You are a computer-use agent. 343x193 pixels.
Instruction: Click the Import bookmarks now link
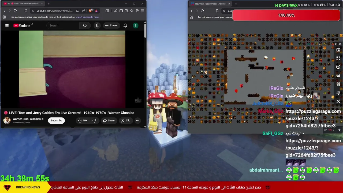tap(87, 17)
